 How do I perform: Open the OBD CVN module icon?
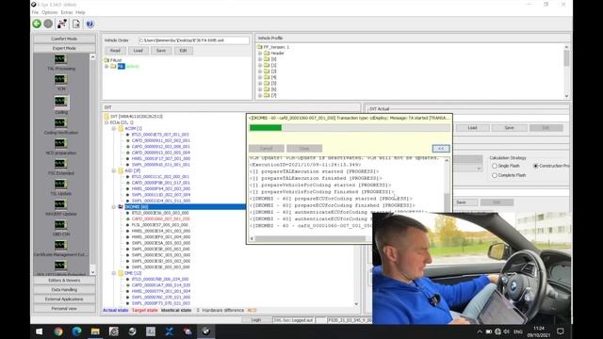60,224
